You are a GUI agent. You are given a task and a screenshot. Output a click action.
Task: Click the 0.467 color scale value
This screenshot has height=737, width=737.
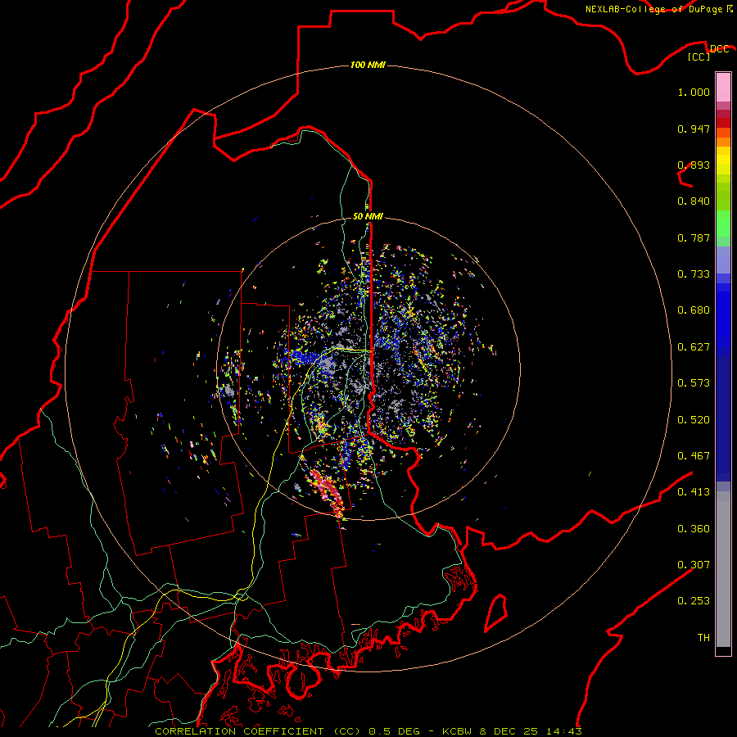tap(694, 456)
